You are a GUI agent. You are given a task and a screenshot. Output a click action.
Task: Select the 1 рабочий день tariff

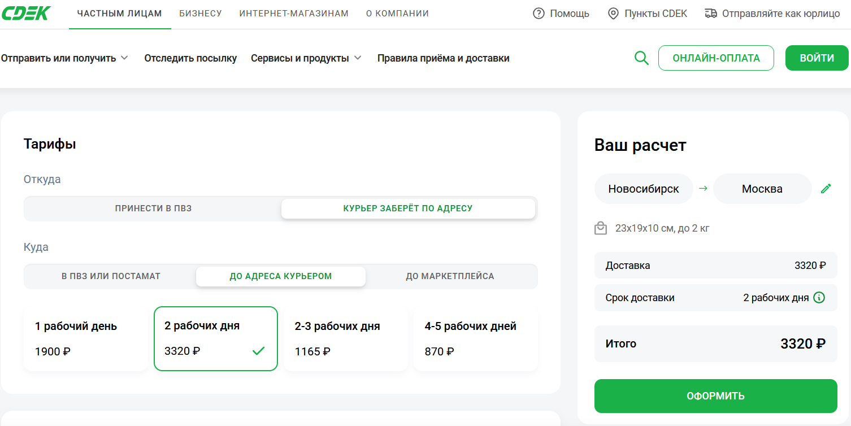tap(85, 339)
